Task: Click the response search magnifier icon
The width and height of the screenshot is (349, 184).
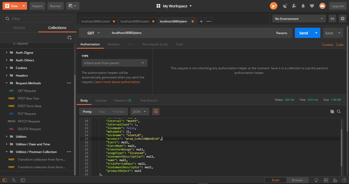Action: coord(339,111)
